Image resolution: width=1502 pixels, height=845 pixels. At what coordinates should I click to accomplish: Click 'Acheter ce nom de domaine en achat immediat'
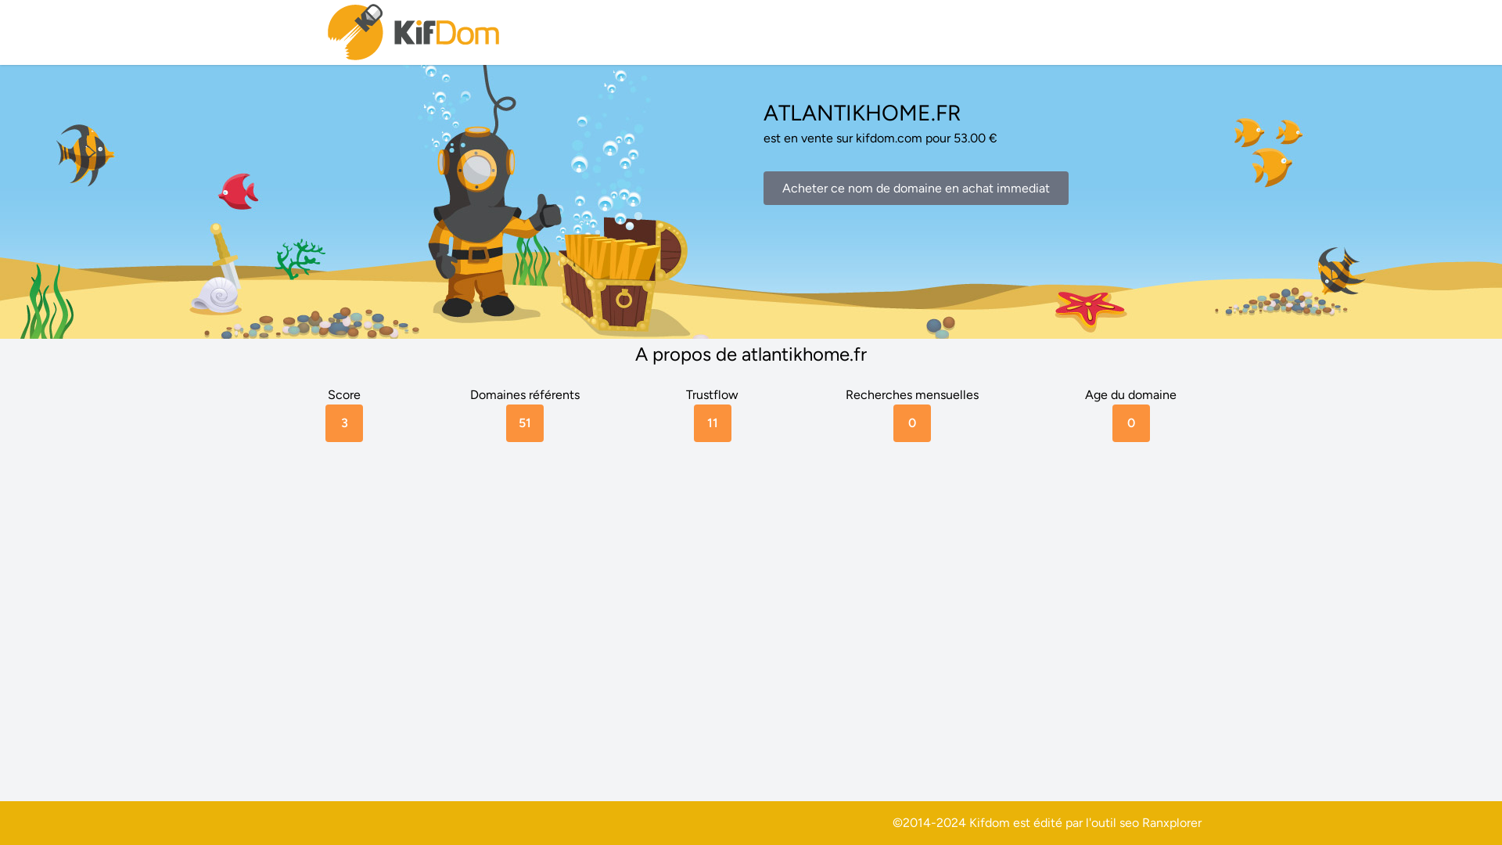[915, 189]
